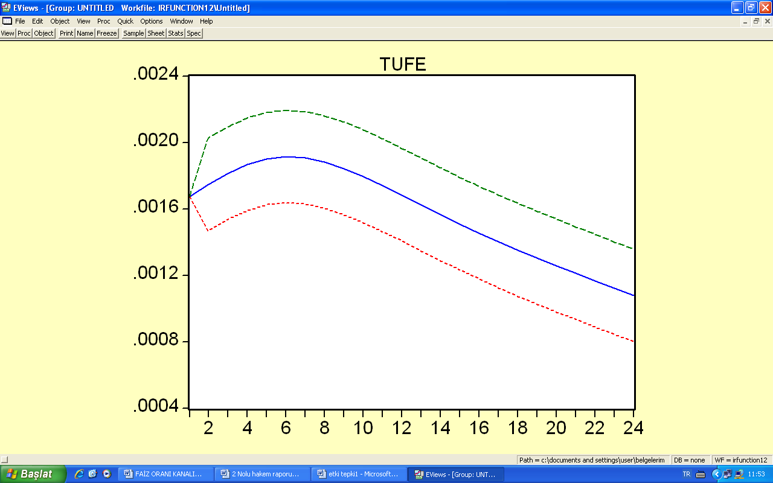
Task: Minimize the inner group window
Action: 745,21
